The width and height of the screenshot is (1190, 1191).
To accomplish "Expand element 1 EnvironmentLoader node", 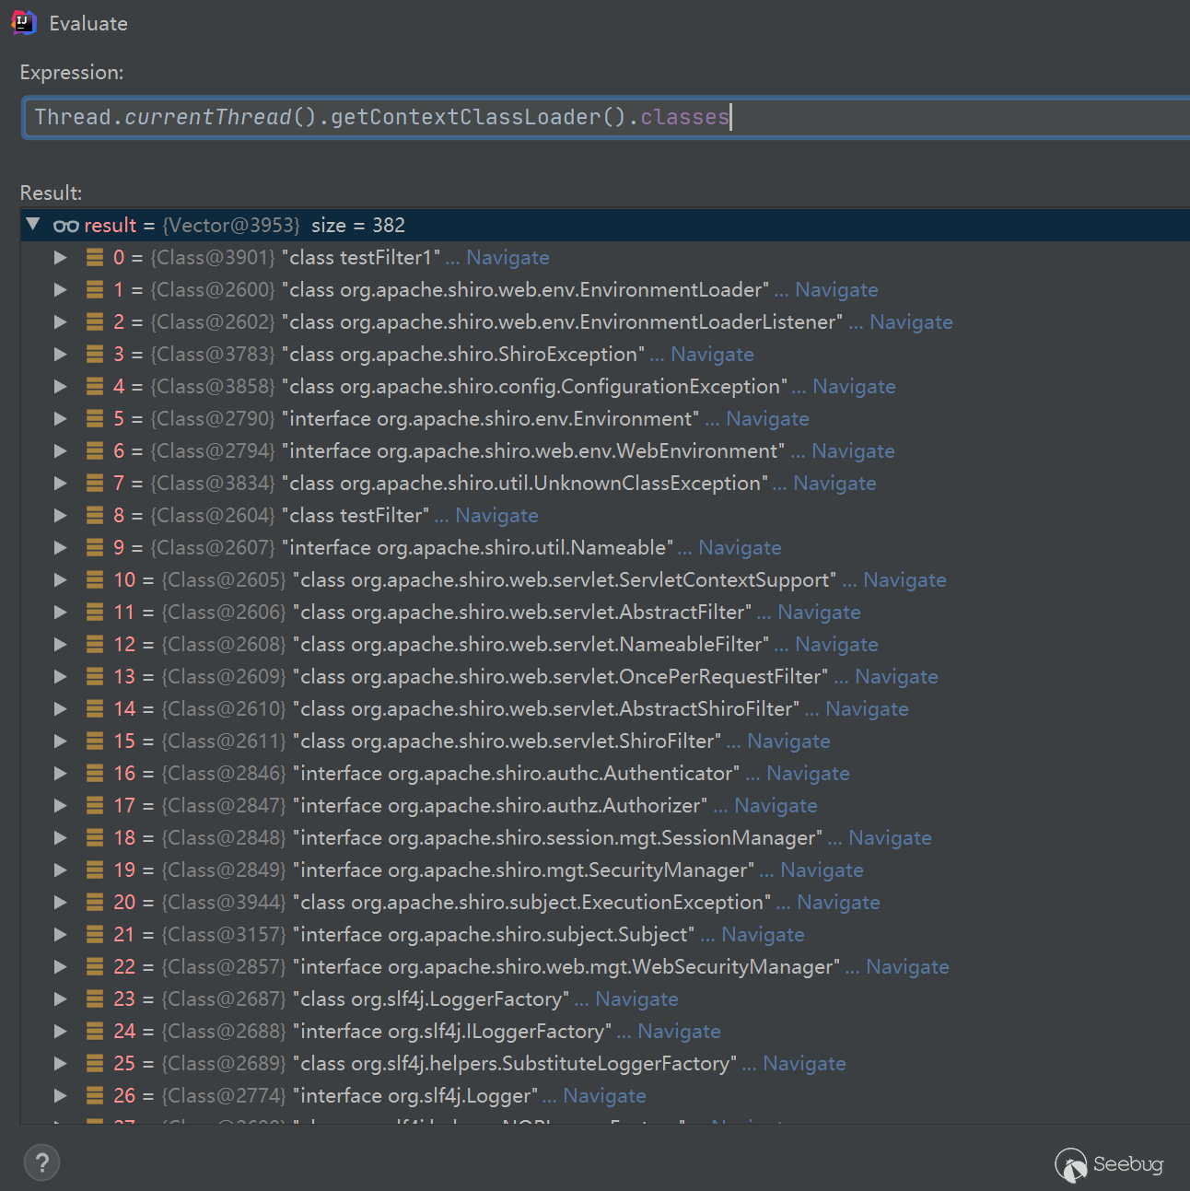I will (61, 290).
